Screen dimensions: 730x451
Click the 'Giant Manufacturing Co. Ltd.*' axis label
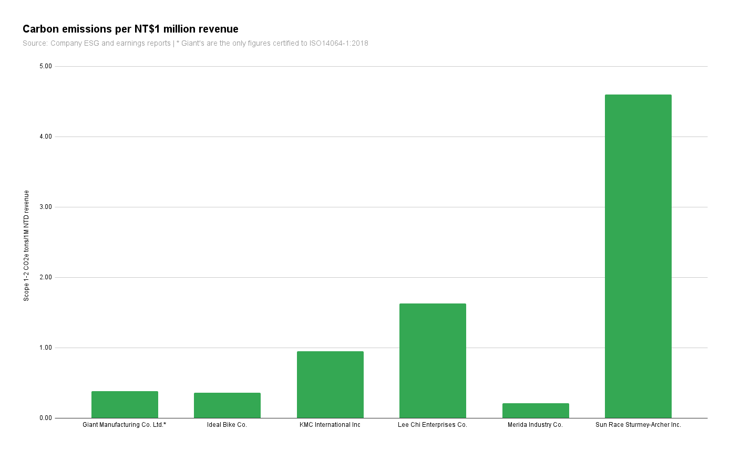pos(125,425)
